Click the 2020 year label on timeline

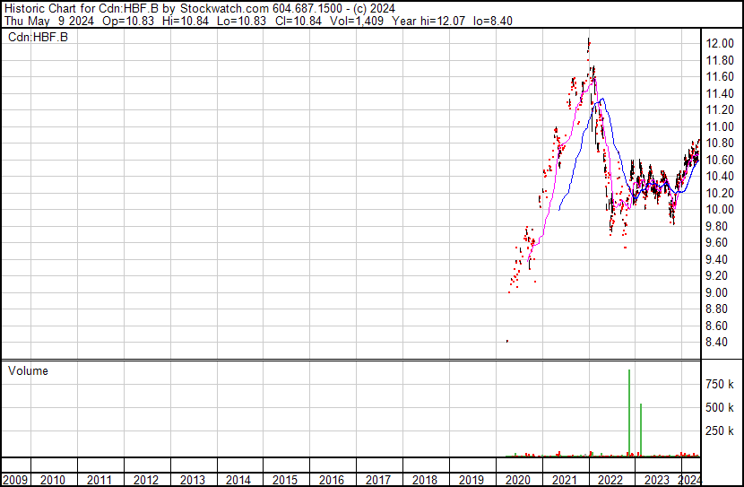(518, 480)
